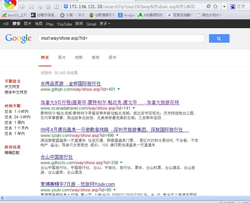Open the PHP漏洞列表 bookmark
Image resolution: width=250 pixels, height=203 pixels.
[x=151, y=15]
